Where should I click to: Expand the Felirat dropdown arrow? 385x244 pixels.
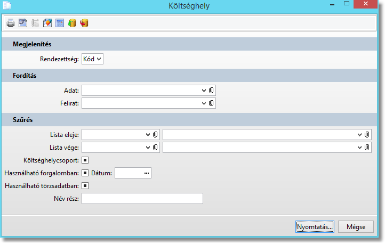204,103
